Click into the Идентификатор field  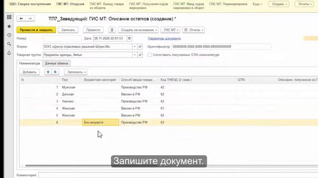(x=221, y=46)
